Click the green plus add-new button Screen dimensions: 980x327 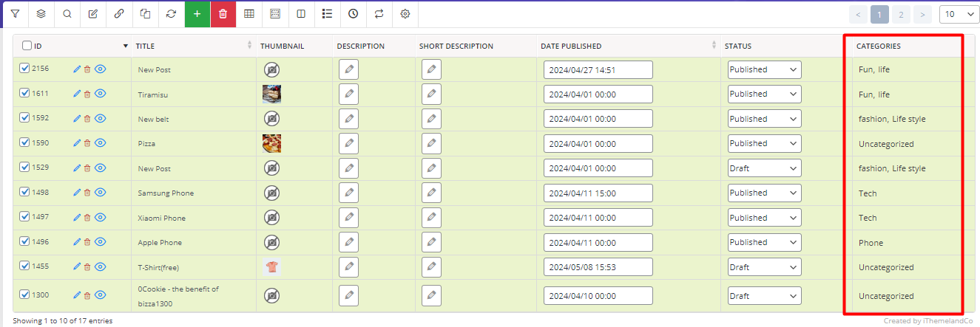point(197,14)
